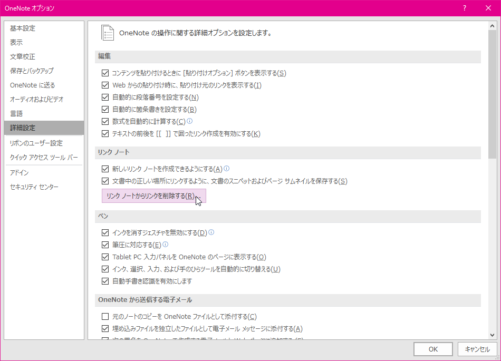Click the 編集 section header
Image resolution: width=501 pixels, height=361 pixels.
coord(288,56)
